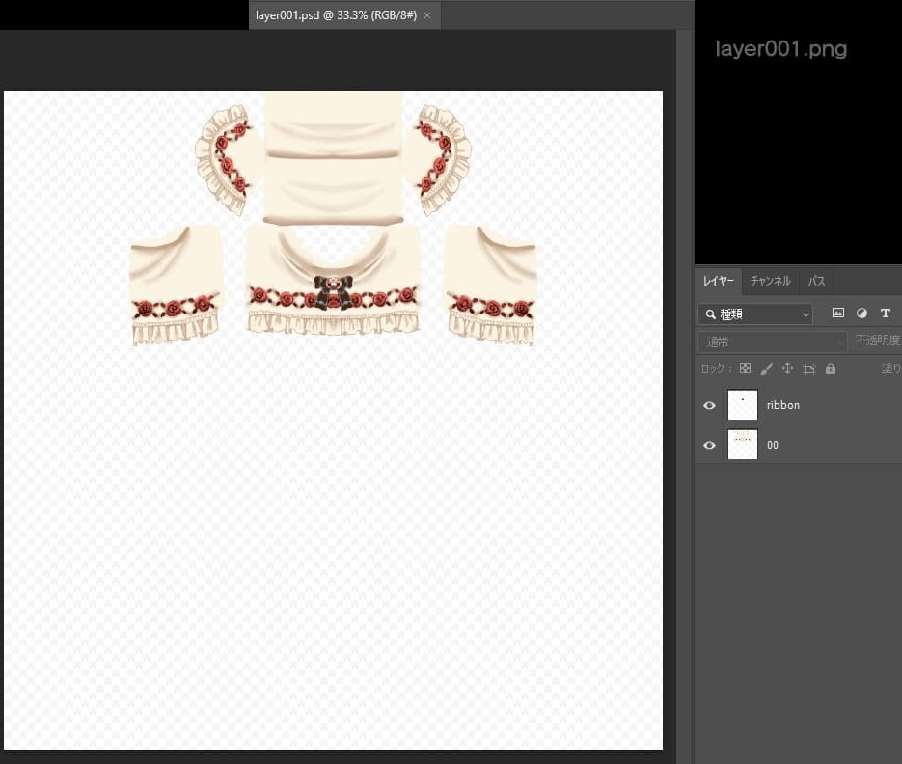Toggle visibility of layer 00
Image resolution: width=902 pixels, height=764 pixels.
710,446
